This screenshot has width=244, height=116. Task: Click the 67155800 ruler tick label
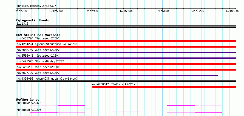[56, 11]
